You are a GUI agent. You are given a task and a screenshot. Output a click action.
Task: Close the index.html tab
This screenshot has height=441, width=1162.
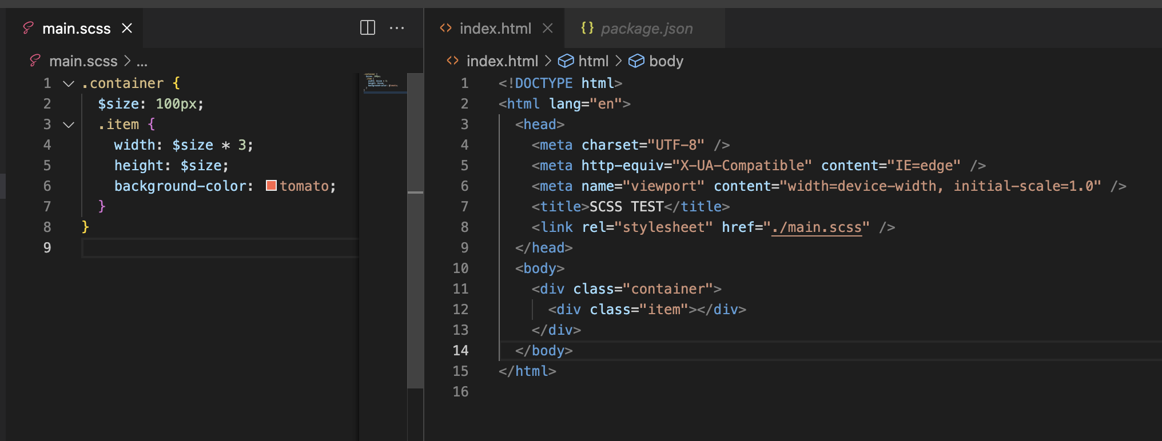(x=548, y=28)
